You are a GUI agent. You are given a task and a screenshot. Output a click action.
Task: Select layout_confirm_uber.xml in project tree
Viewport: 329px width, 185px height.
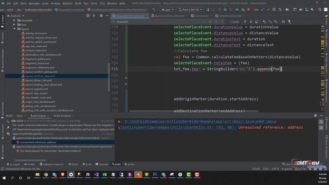57,76
